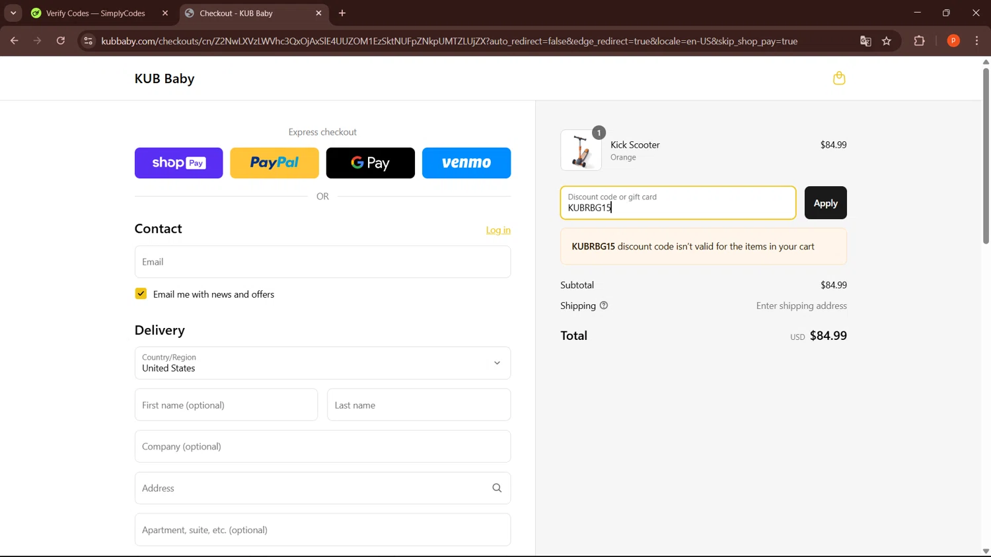Image resolution: width=991 pixels, height=557 pixels.
Task: Click the browser address bar URL
Action: [x=449, y=41]
